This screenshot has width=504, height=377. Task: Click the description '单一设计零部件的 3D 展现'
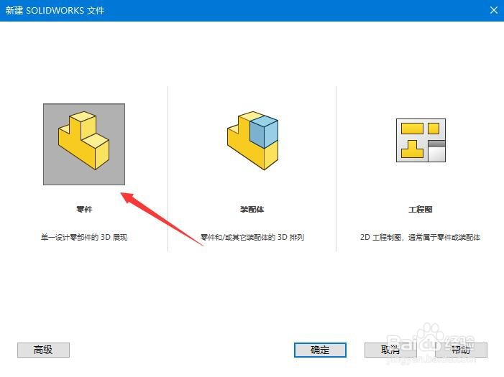tap(84, 237)
